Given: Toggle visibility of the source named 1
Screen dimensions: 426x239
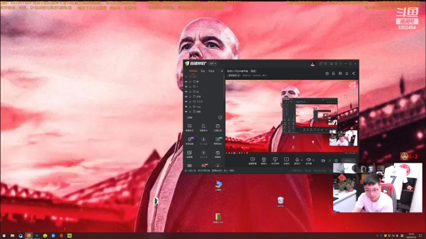Looking at the screenshot, I should [186, 87].
